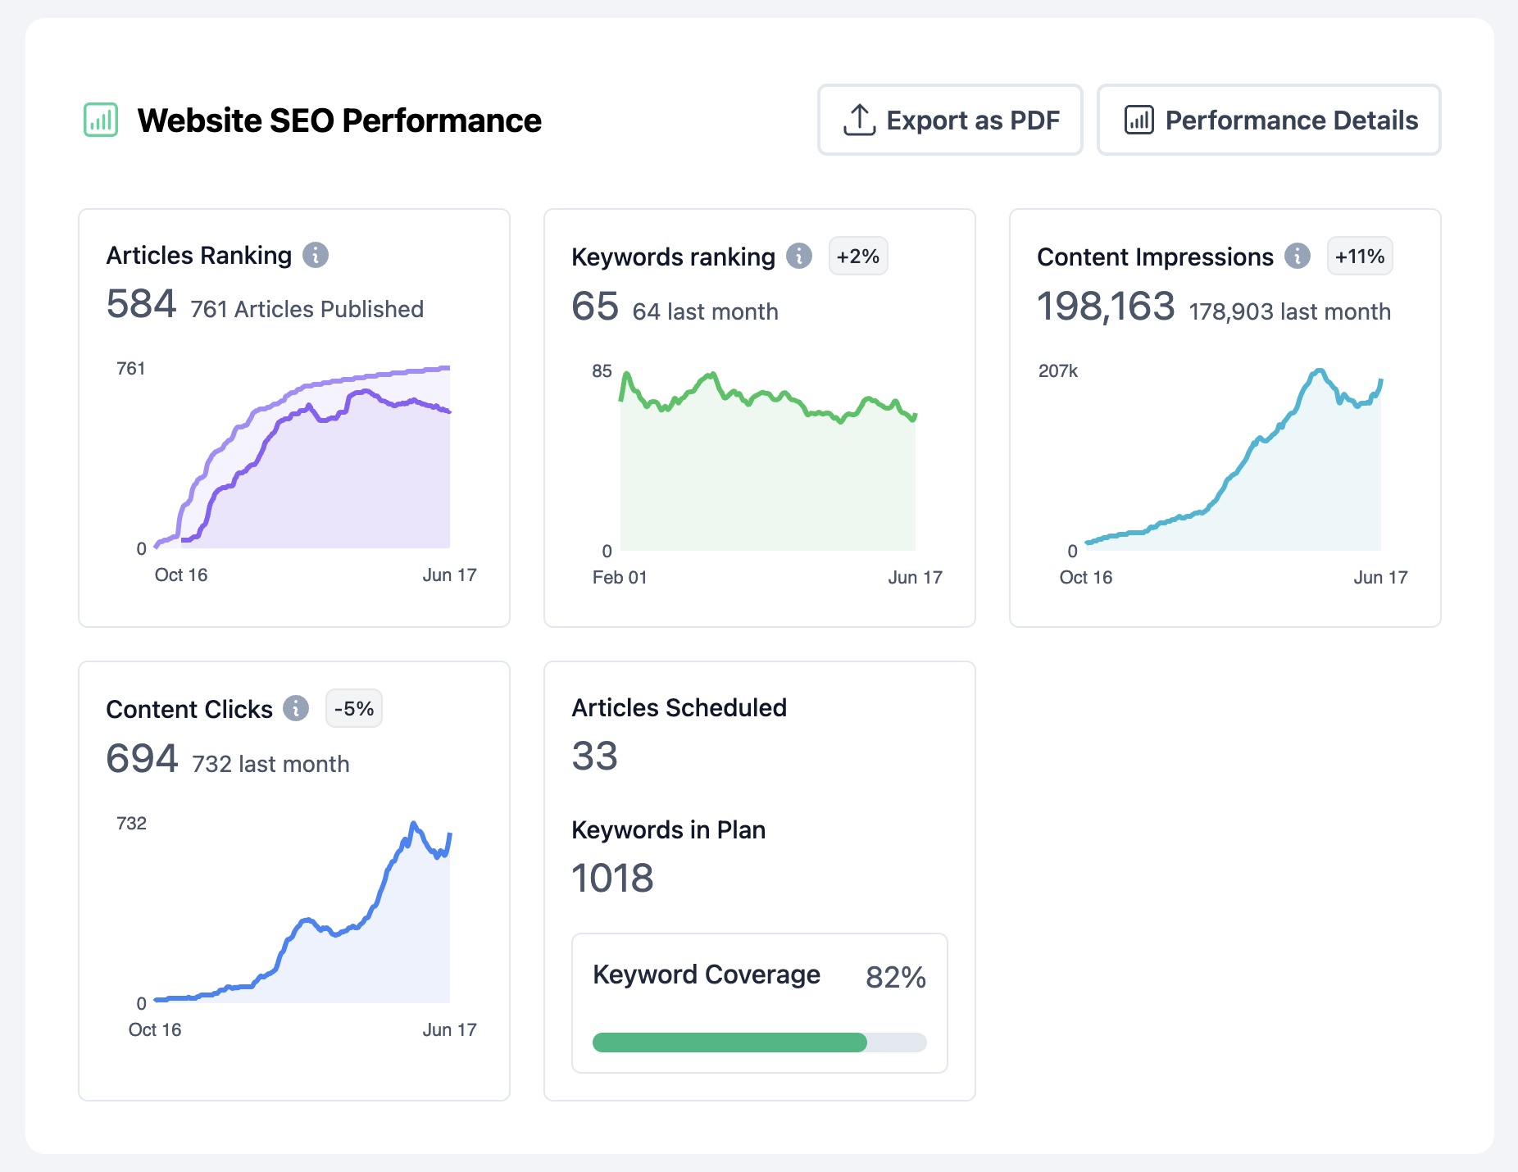This screenshot has height=1172, width=1518.
Task: Click the Keyword Coverage progress bar
Action: [x=760, y=1043]
